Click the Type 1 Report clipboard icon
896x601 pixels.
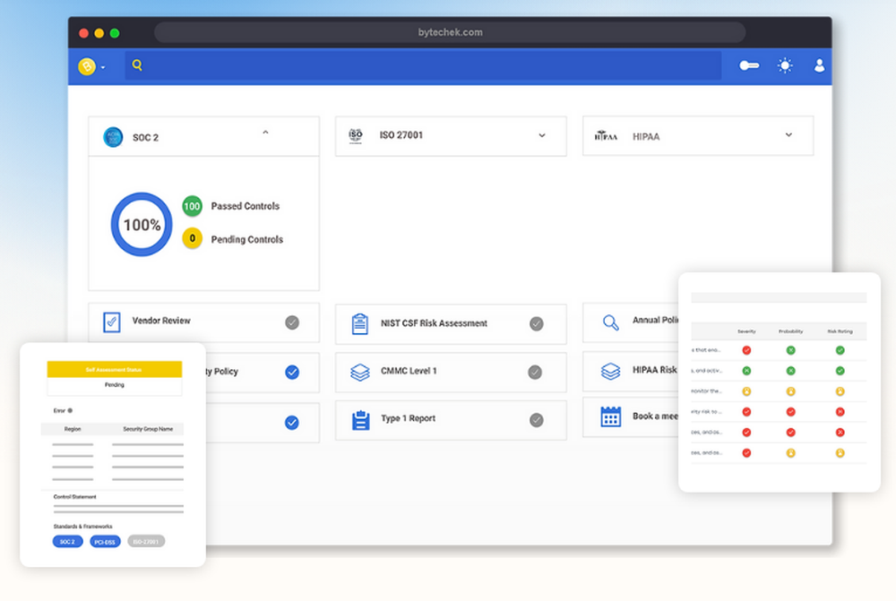pos(360,420)
